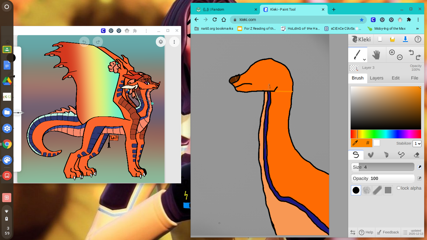Viewport: 427px width, 240px height.
Task: Click the Kleki logo
Action: (x=361, y=39)
